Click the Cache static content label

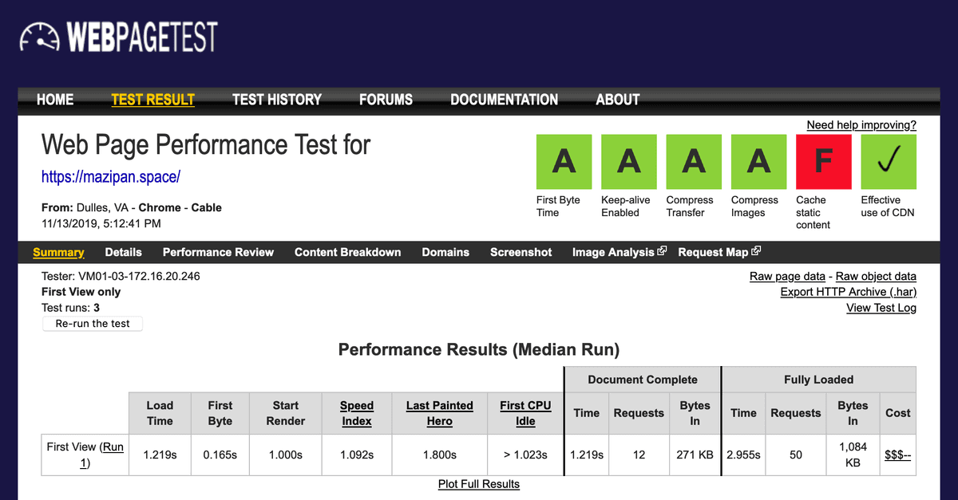814,212
